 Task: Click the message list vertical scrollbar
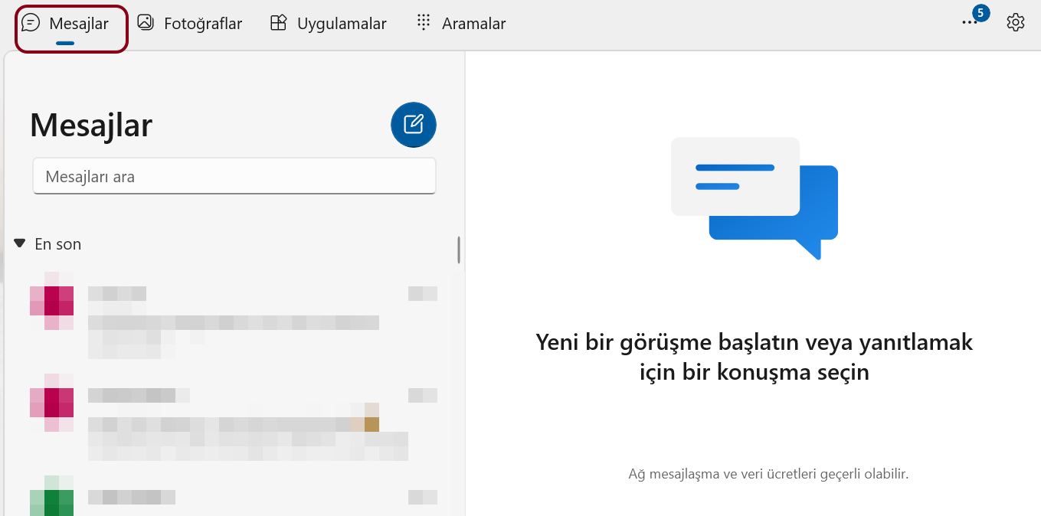coord(459,250)
